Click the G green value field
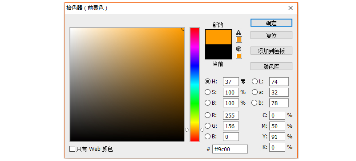Viewport: 356px width, 161px height. click(x=231, y=126)
